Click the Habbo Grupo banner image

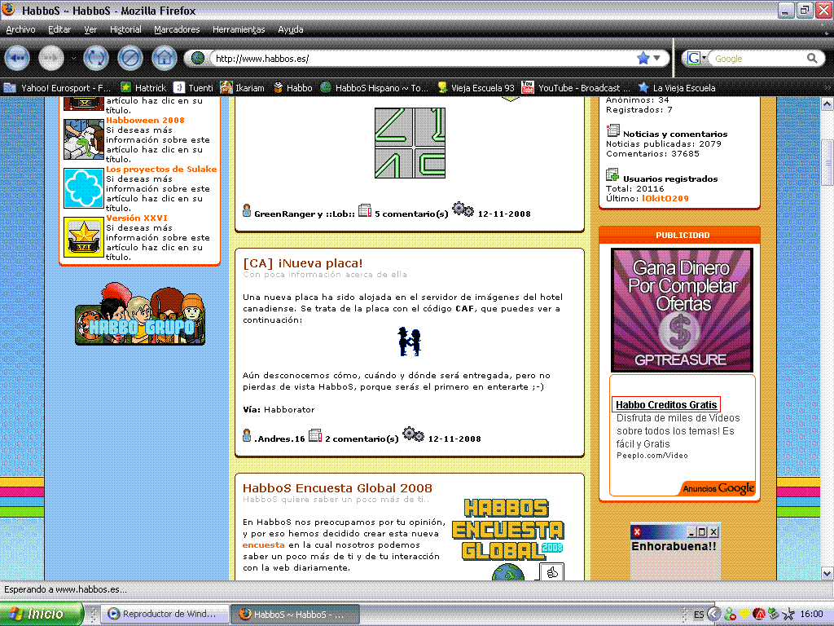140,315
